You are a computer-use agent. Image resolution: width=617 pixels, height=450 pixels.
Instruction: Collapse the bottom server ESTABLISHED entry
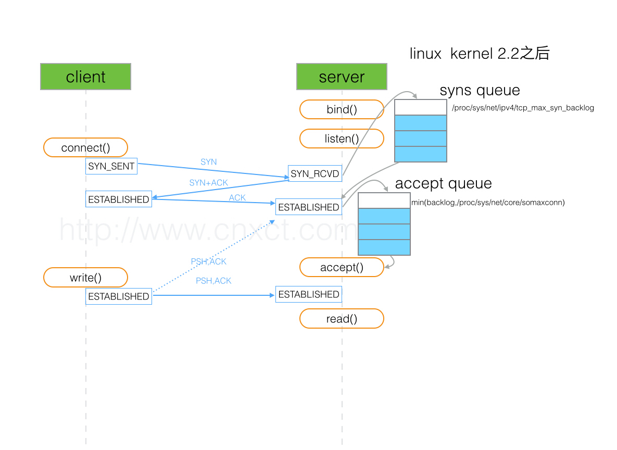click(308, 294)
